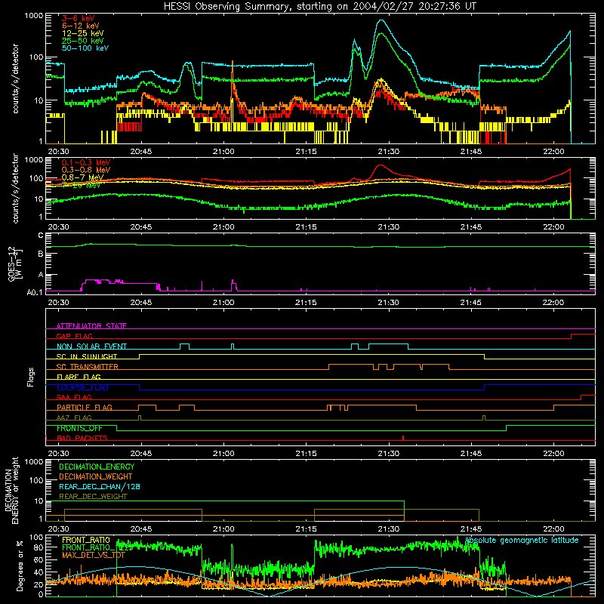The width and height of the screenshot is (604, 604).
Task: Click the Absolute geomagnetic latitude label
Action: click(x=522, y=541)
